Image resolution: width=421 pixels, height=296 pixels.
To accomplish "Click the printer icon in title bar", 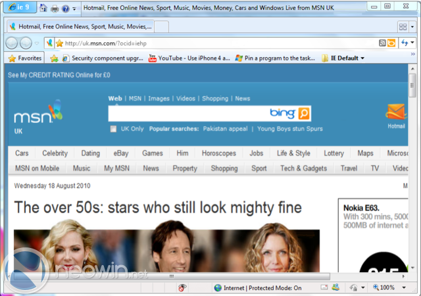I will [55, 9].
